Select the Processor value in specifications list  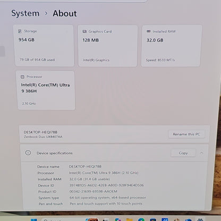click(x=104, y=173)
